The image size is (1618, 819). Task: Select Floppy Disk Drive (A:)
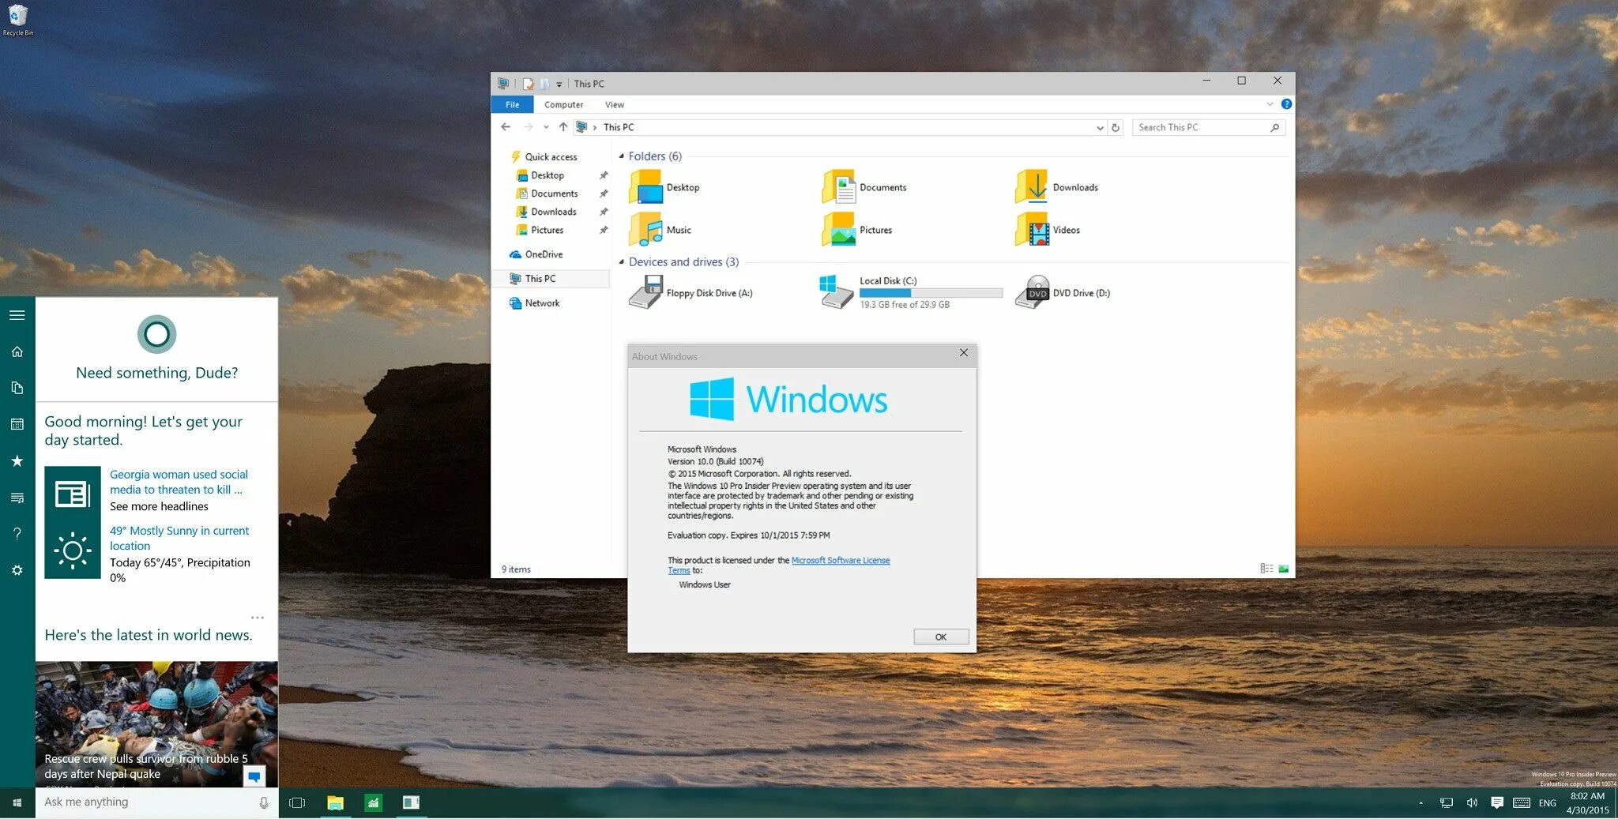(x=690, y=292)
